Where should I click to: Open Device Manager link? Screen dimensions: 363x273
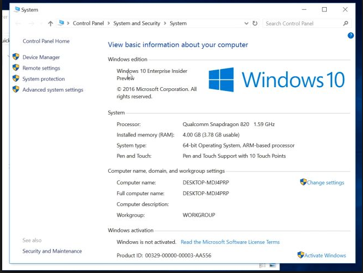(x=41, y=57)
